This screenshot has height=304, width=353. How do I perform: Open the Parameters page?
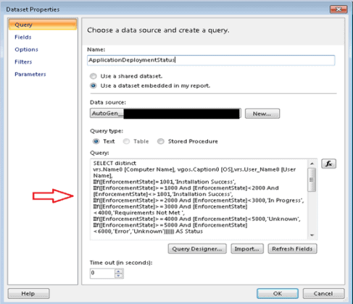pyautogui.click(x=30, y=75)
